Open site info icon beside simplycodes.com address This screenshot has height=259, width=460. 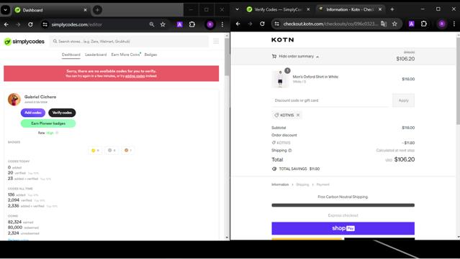click(45, 24)
